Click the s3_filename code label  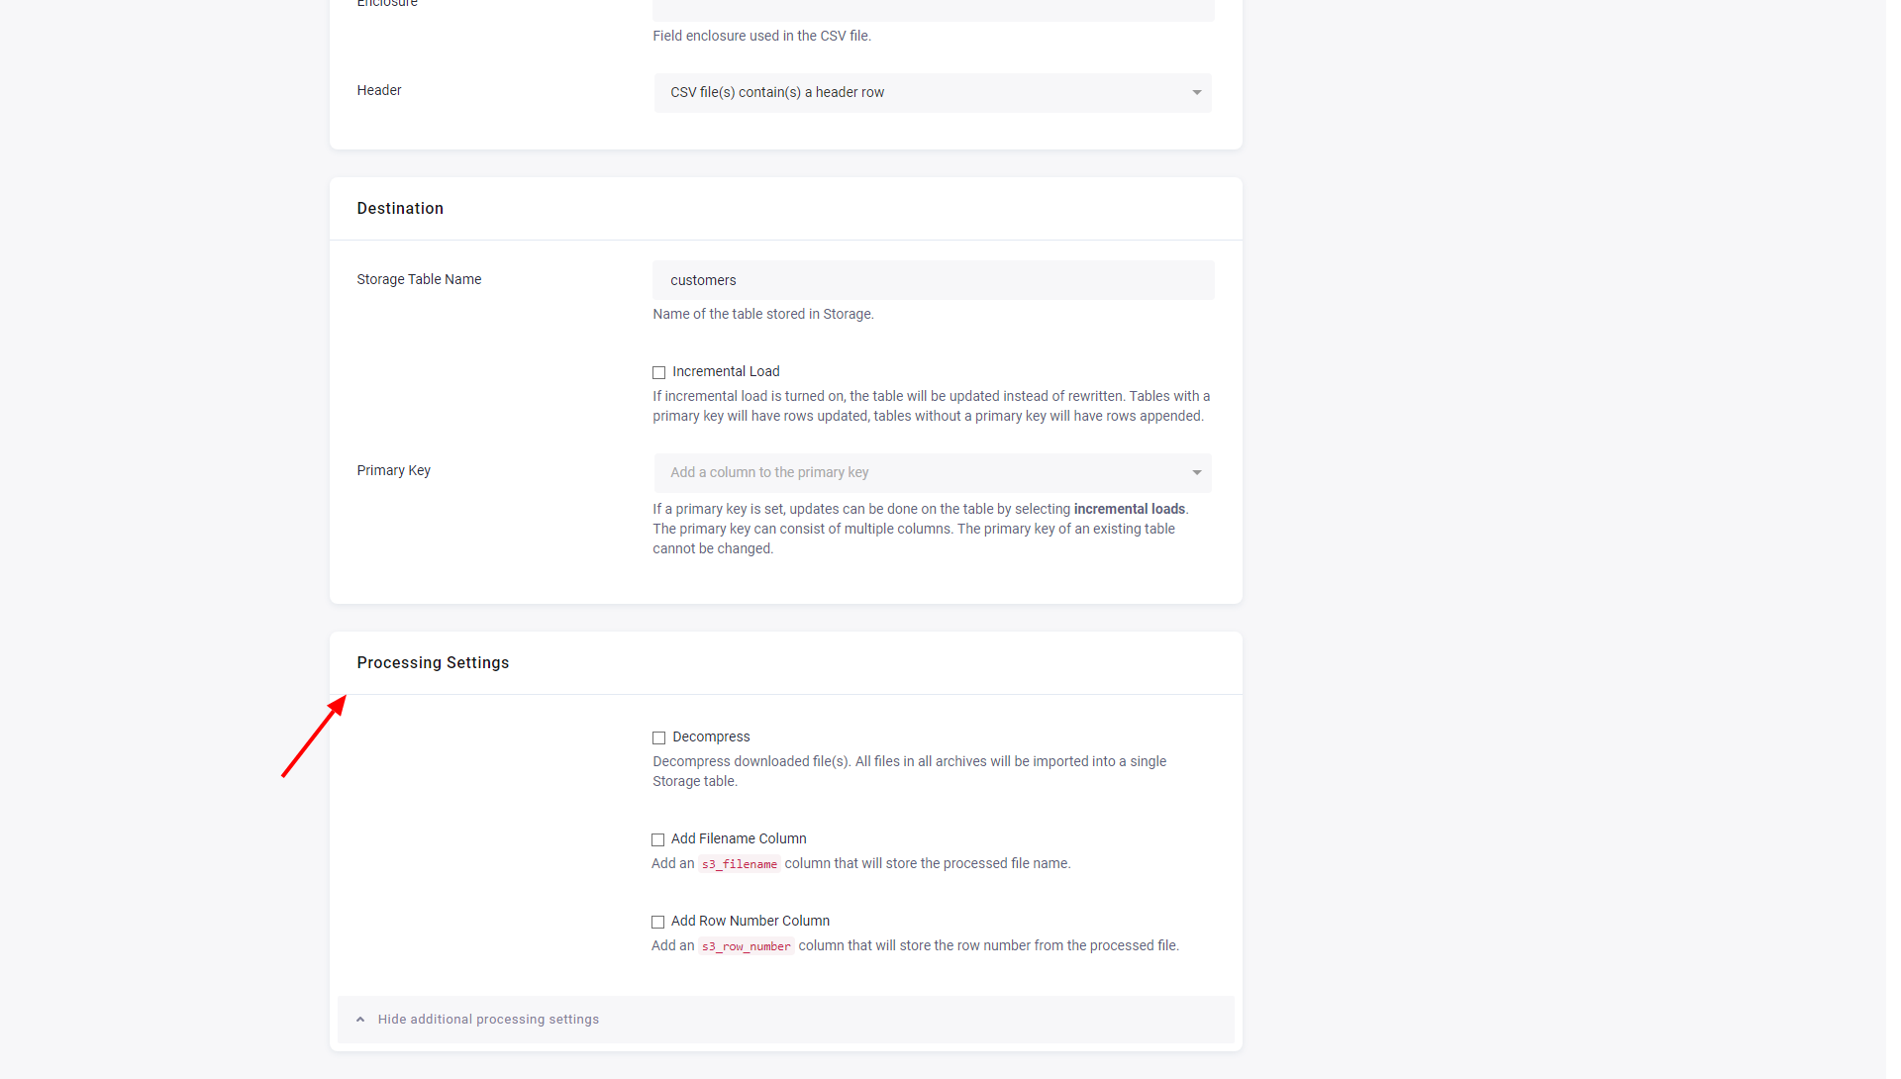[x=739, y=864]
